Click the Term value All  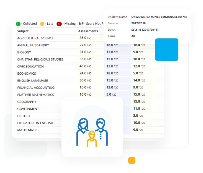tap(133, 36)
